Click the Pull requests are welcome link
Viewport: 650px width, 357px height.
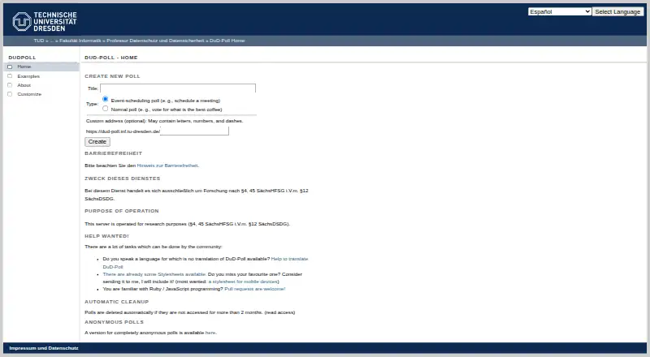click(255, 289)
